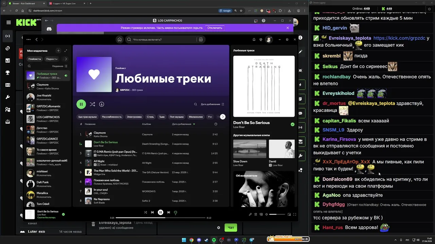Open the Low Roar artist link in now playing panel
Image resolution: width=435 pixels, height=244 pixels.
coord(239,127)
